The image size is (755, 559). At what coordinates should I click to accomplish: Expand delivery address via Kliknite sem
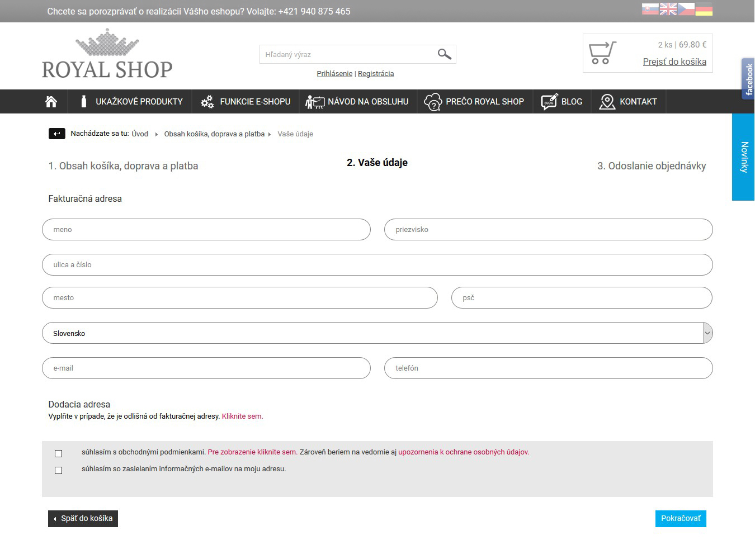(x=242, y=416)
